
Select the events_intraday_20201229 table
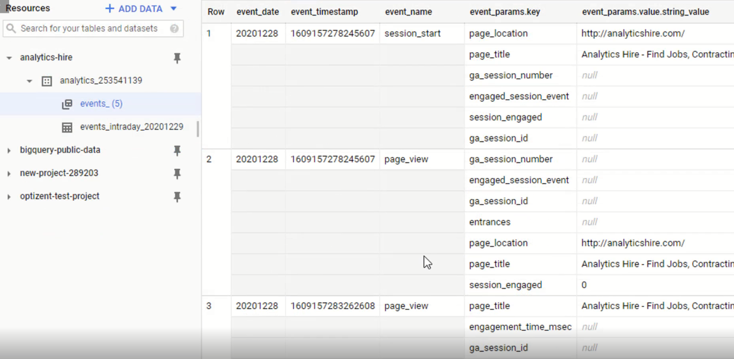132,127
